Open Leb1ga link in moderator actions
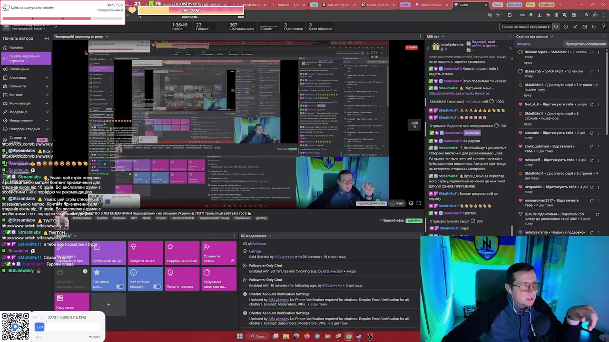 coord(255,251)
